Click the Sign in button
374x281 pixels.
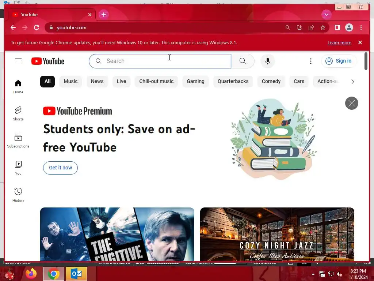point(339,61)
